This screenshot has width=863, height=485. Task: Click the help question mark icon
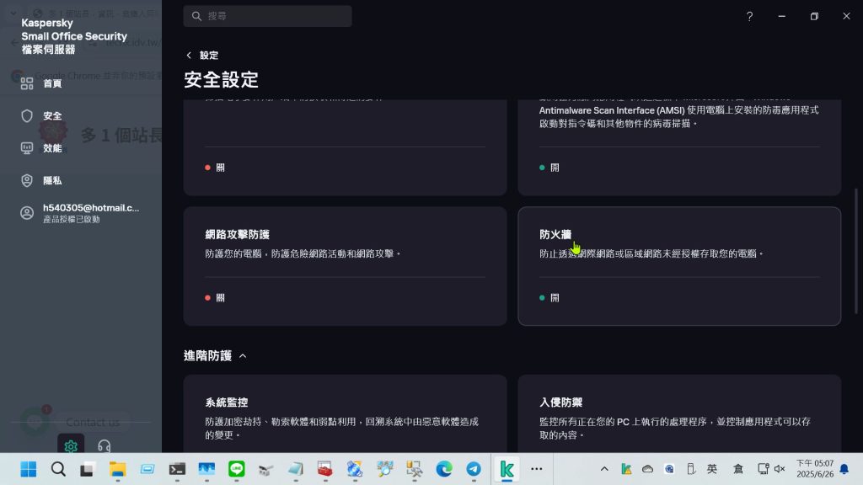(x=749, y=16)
